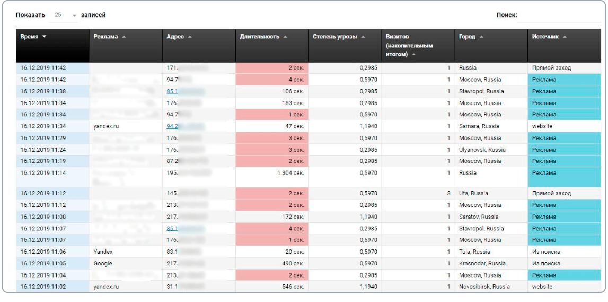Screen dimensions: 608x302
Task: Click the 490 сек. duration cell
Action: pos(272,264)
